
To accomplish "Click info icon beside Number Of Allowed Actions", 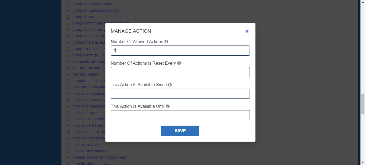I will 166,42.
